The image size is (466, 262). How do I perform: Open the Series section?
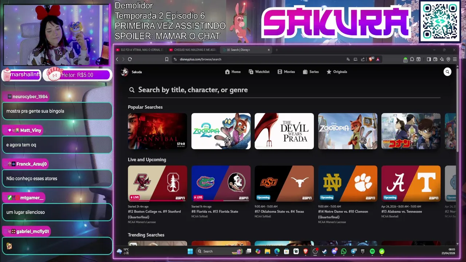tap(311, 72)
